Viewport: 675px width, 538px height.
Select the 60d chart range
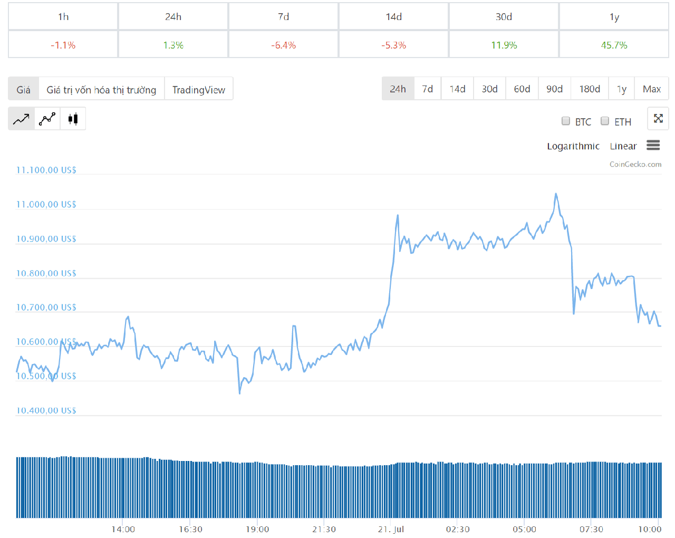point(522,89)
